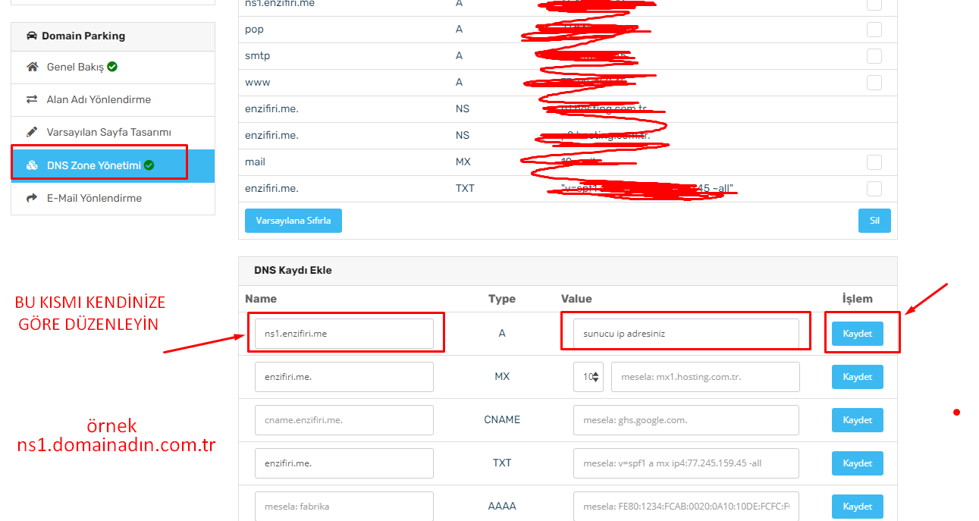Click the arrows icon beside Alan Adı Yönlendirme

31,99
